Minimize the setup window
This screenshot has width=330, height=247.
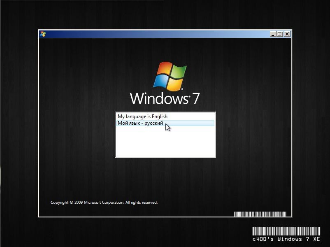[x=273, y=34]
